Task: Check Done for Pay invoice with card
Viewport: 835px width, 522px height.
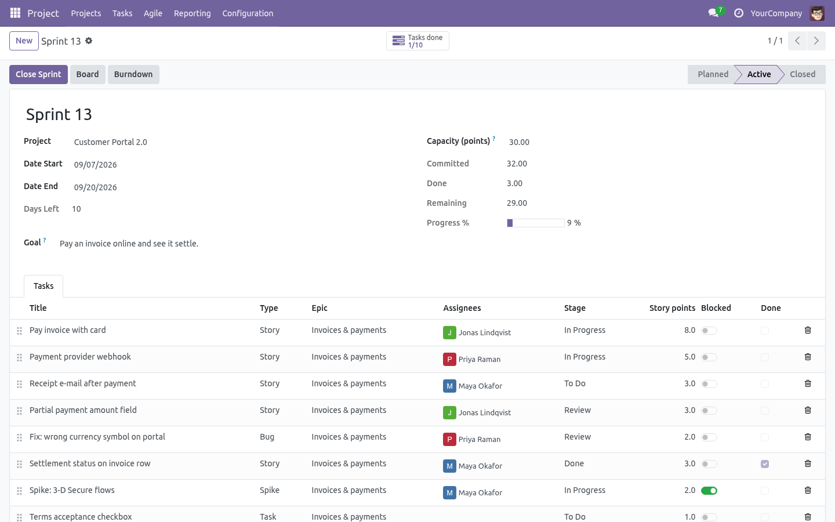Action: click(765, 331)
